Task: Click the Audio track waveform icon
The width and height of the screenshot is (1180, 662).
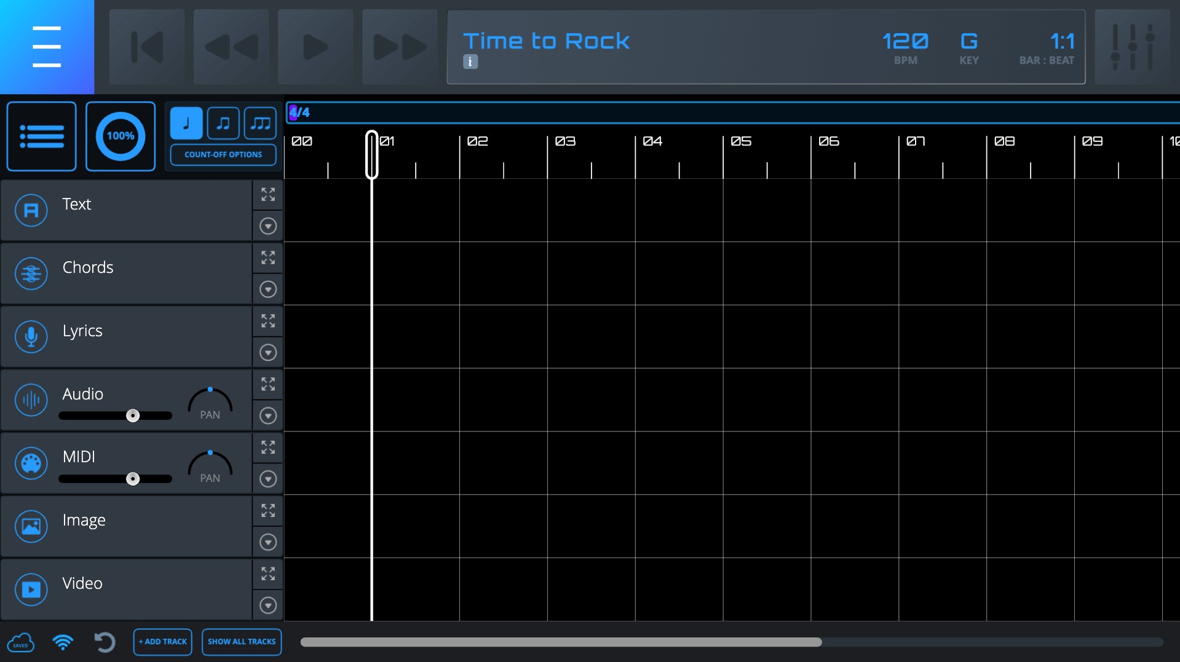Action: click(x=31, y=400)
